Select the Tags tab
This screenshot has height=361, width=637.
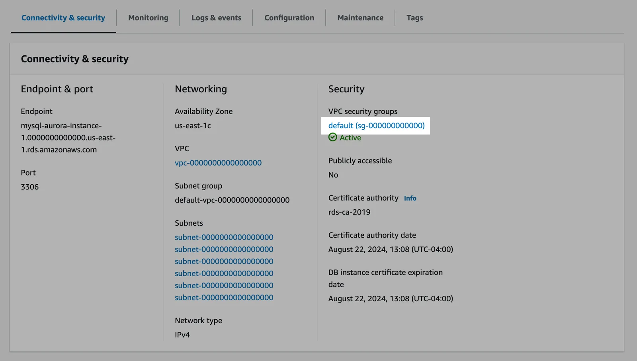tap(414, 18)
